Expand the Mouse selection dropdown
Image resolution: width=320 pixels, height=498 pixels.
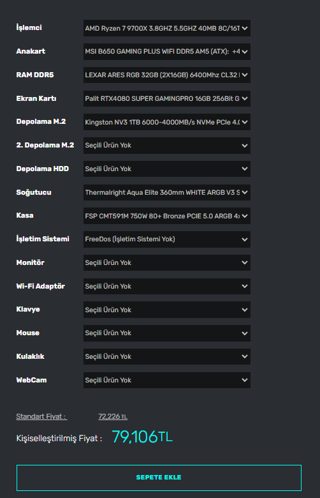(167, 333)
